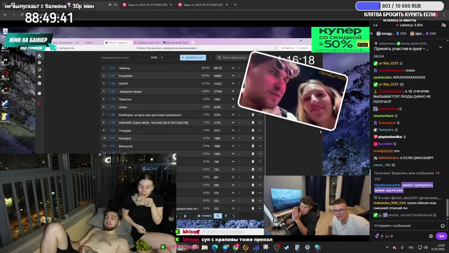Add amount to Колумбия lot with plus

click(x=233, y=76)
